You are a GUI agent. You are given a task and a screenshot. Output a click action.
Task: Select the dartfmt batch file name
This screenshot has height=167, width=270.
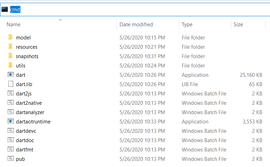coord(25,150)
